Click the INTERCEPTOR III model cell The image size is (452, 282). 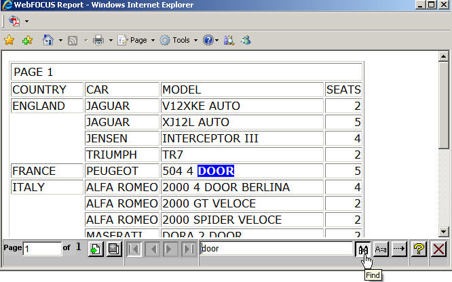[x=242, y=138]
